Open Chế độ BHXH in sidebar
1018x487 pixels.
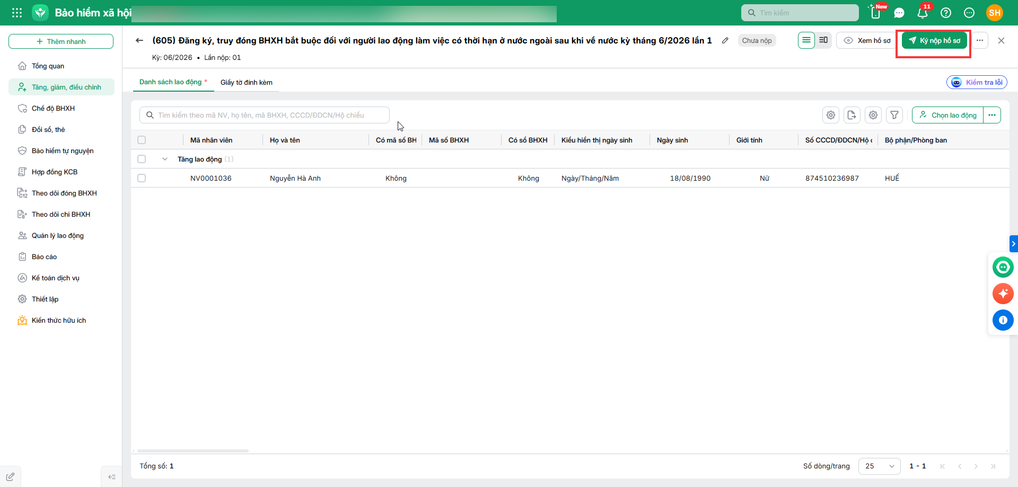click(62, 108)
